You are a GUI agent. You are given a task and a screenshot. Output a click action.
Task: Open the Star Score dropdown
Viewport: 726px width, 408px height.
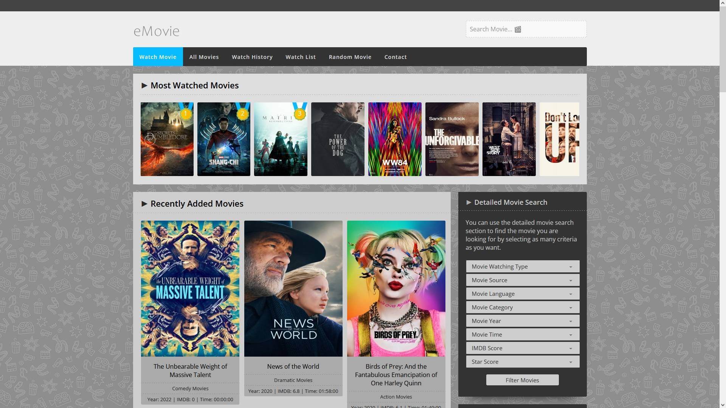(x=522, y=362)
